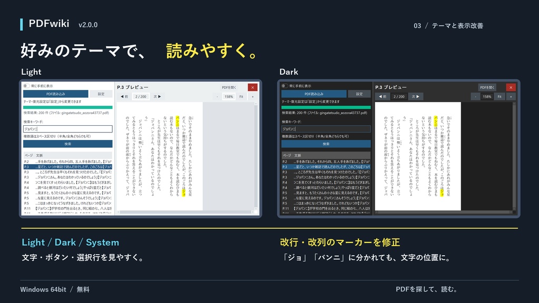Click horizontal scrollbar in Dark window preview
Image resolution: width=539 pixels, height=303 pixels.
(x=444, y=213)
